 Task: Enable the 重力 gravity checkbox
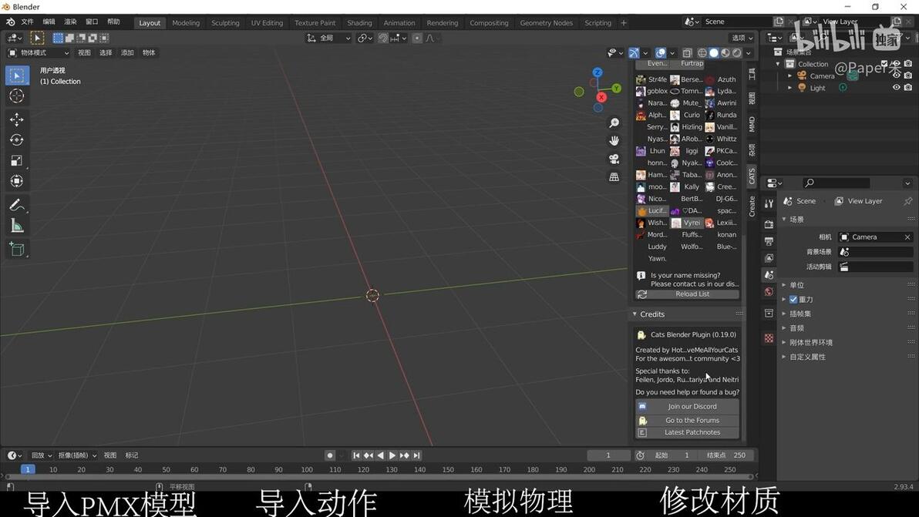793,299
